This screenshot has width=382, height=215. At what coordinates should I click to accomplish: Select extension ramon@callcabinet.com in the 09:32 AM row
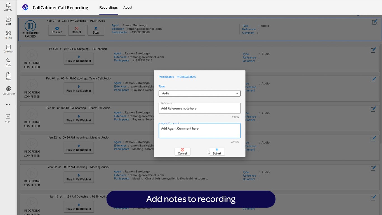[147, 175]
